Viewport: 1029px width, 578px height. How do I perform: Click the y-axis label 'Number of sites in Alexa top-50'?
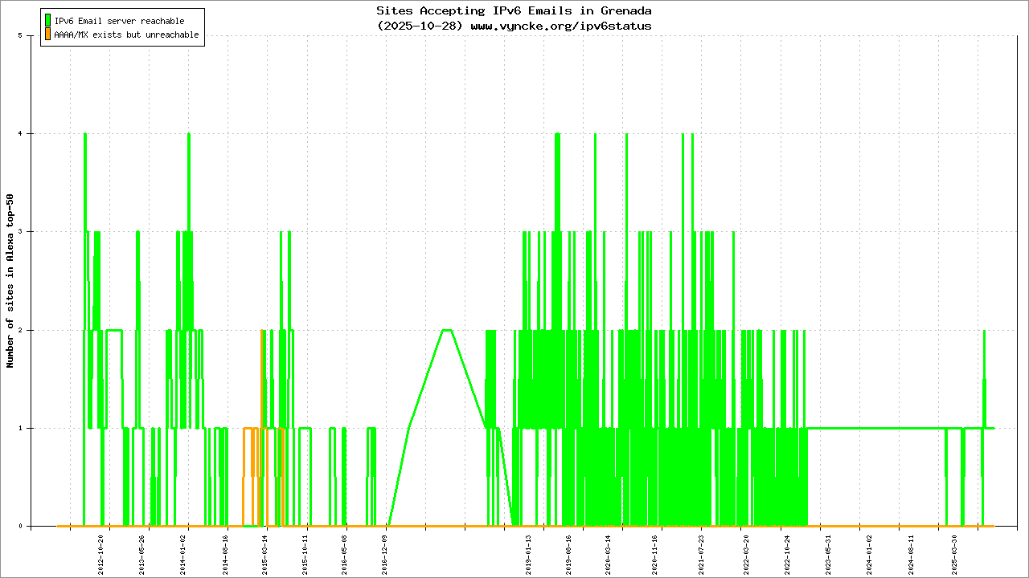(10, 281)
